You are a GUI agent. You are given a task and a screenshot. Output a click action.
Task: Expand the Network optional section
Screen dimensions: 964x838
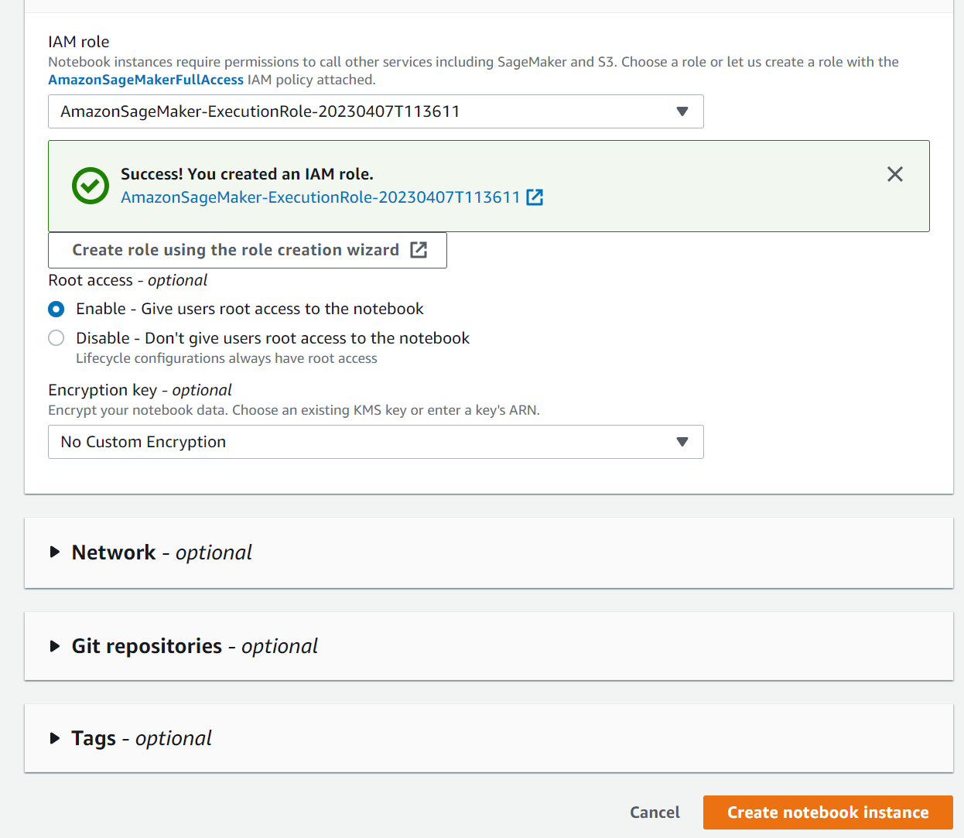(x=114, y=552)
